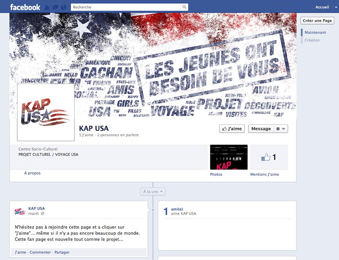
Task: Open notifications globe icon
Action: click(x=63, y=7)
